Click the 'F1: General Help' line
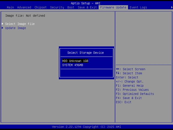The width and height of the screenshot is (173, 130). (130, 86)
